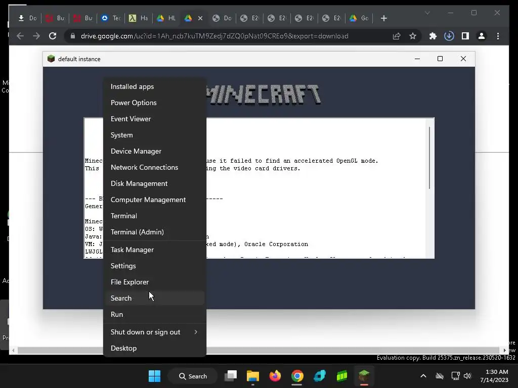Viewport: 518px width, 388px height.
Task: Switch to the first Downloads tab
Action: (27, 18)
